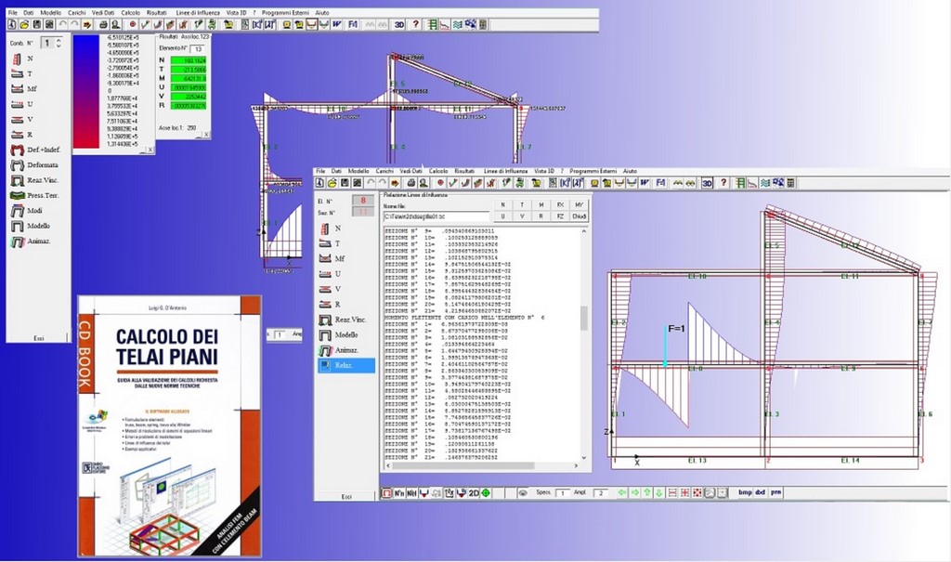This screenshot has height=562, width=951.
Task: Click the red question mark help icon in the top-left toolbar
Action: click(x=415, y=25)
